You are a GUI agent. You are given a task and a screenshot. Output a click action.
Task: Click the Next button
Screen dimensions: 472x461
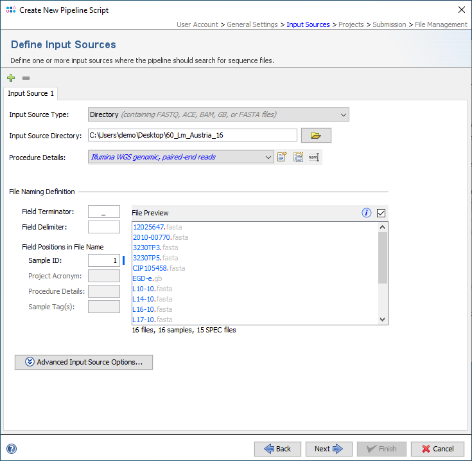point(329,449)
